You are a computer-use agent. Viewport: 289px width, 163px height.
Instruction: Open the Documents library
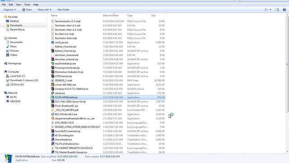coord(16,42)
